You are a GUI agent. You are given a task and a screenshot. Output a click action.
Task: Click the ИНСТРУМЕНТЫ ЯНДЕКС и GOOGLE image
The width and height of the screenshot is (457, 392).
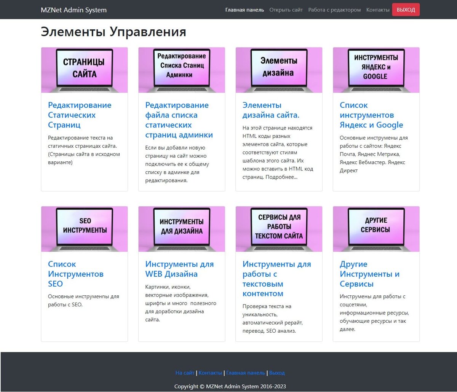tap(376, 70)
